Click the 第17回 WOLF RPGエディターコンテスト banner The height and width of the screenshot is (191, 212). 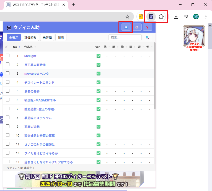coord(79,179)
